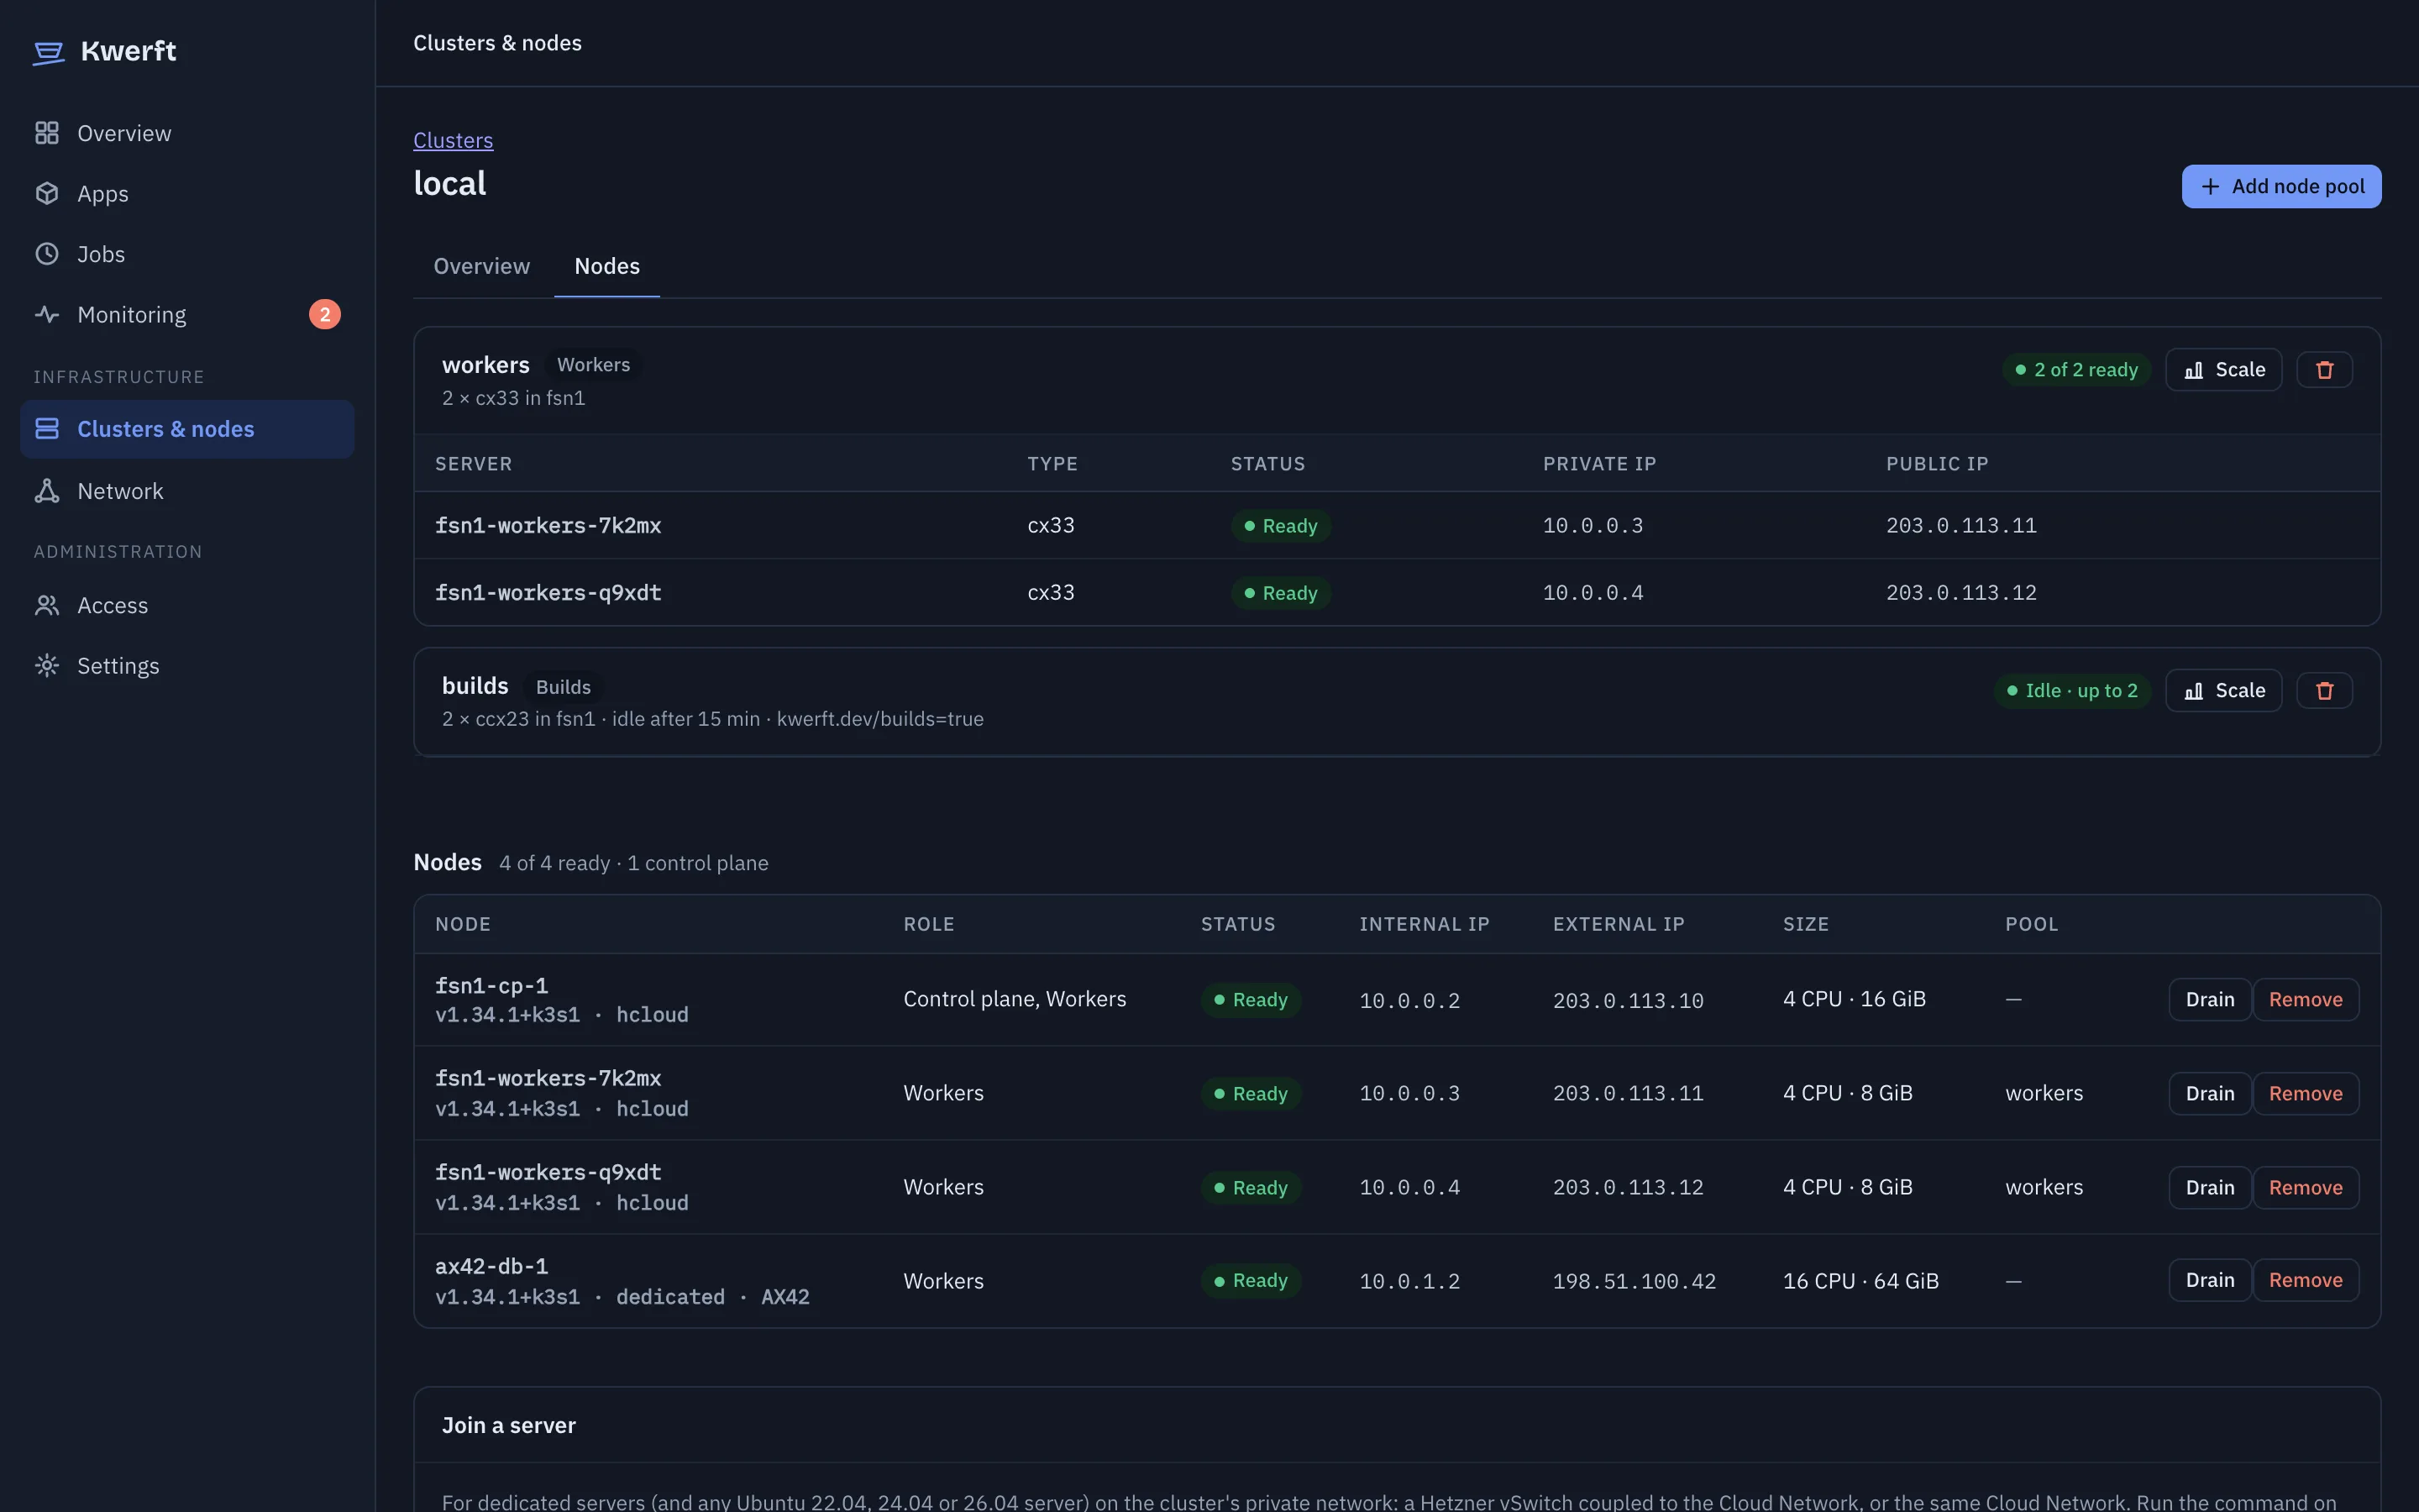Viewport: 2419px width, 1512px height.
Task: Drain node fsn1-cp-1
Action: [2210, 1000]
